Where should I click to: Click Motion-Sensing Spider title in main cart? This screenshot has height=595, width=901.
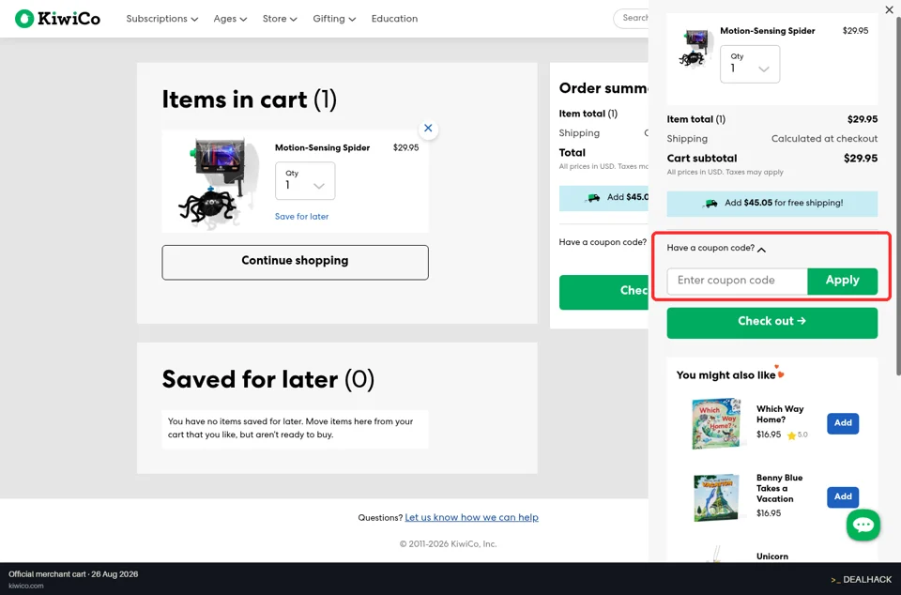click(322, 147)
